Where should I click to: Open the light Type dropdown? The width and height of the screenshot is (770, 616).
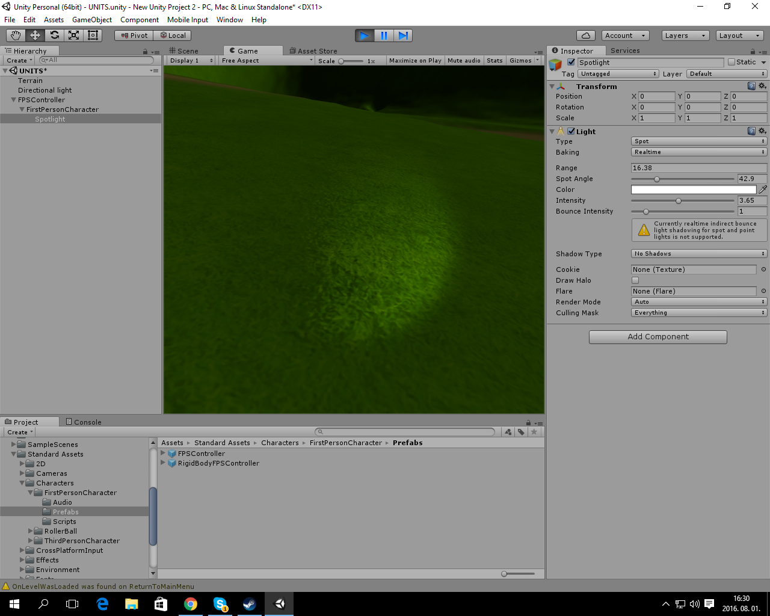[699, 141]
